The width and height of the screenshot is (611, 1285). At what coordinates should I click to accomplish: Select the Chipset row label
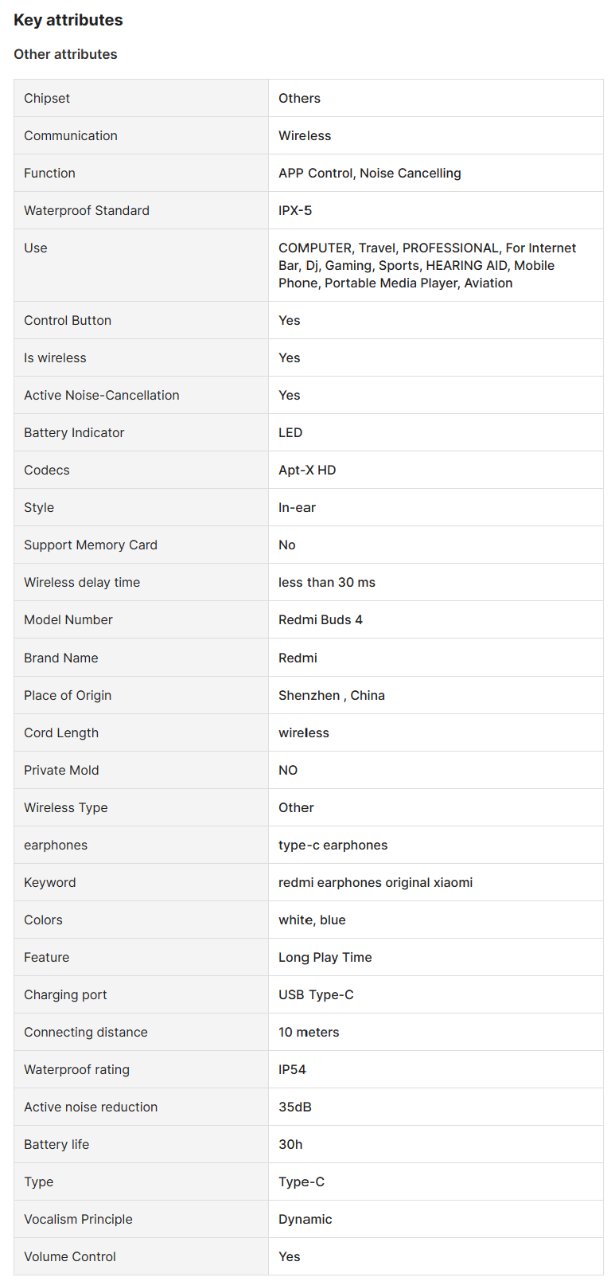tap(47, 98)
